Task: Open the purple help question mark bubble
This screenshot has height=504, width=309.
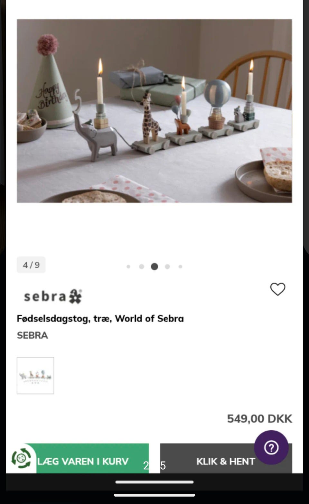Action: [271, 447]
